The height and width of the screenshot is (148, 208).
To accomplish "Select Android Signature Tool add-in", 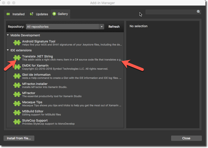I will click(x=65, y=43).
